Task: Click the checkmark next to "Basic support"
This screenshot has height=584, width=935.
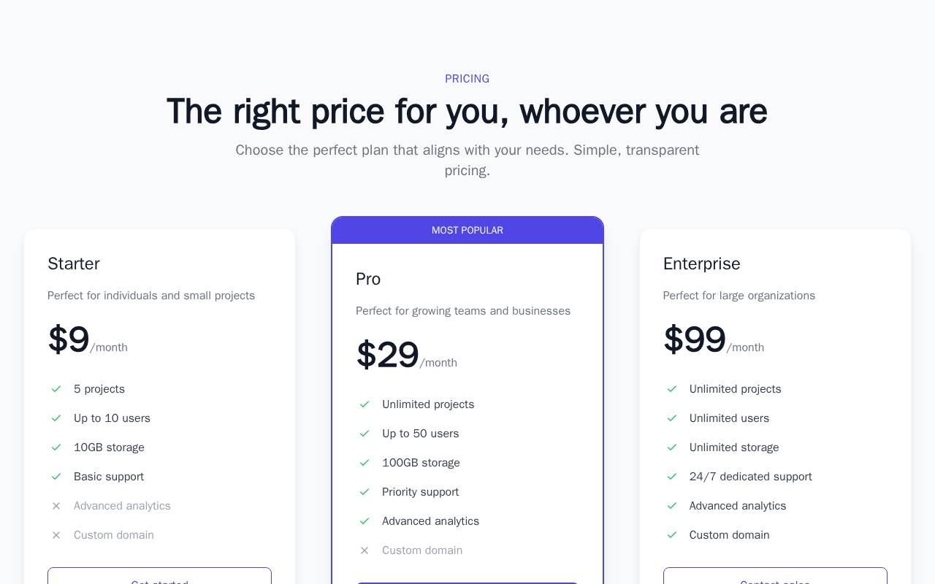Action: click(56, 477)
